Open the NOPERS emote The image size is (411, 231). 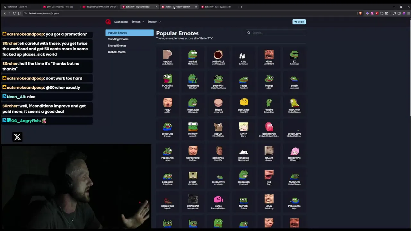(x=243, y=202)
